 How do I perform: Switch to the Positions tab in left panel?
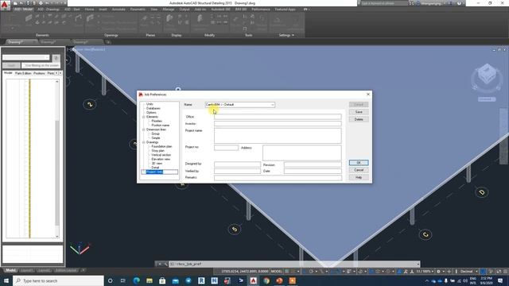click(39, 73)
